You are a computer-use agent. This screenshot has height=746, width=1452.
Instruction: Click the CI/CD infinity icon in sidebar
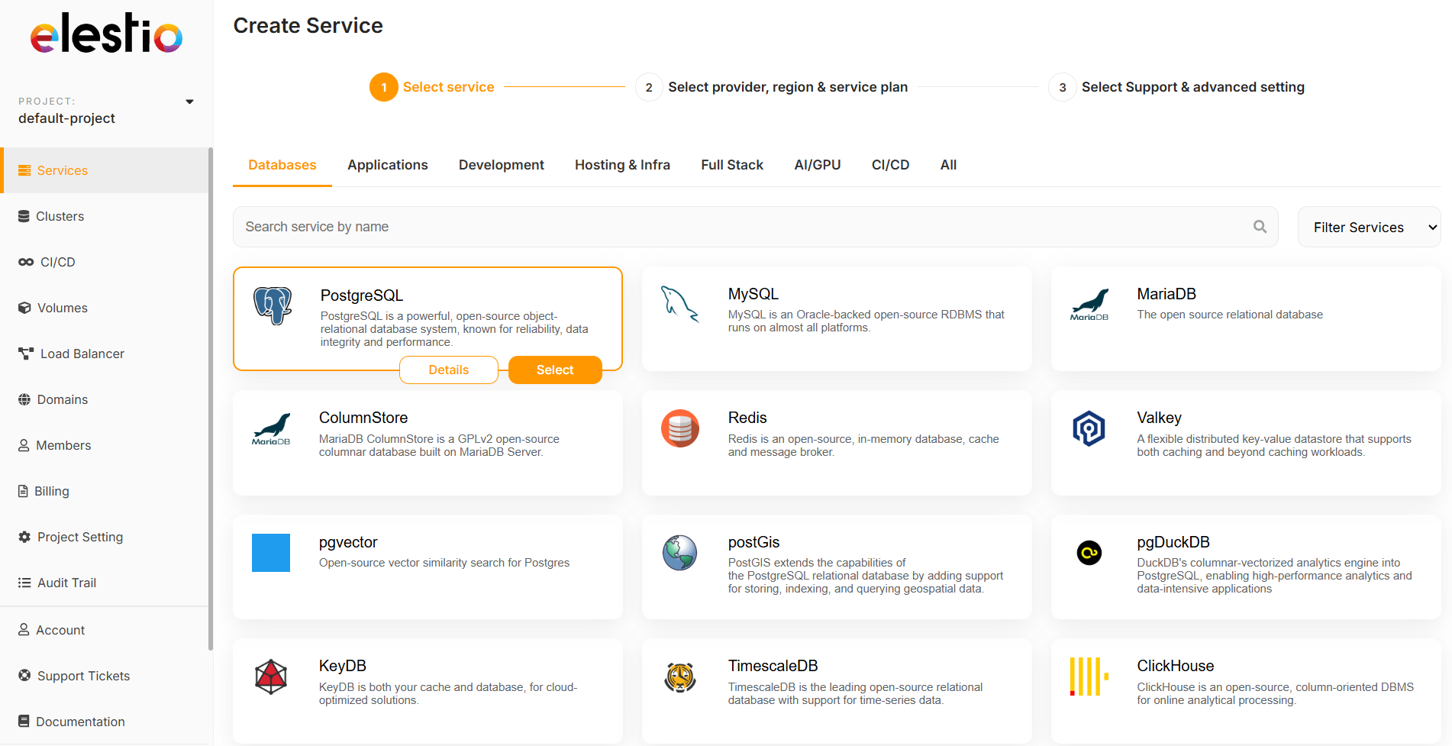coord(26,262)
